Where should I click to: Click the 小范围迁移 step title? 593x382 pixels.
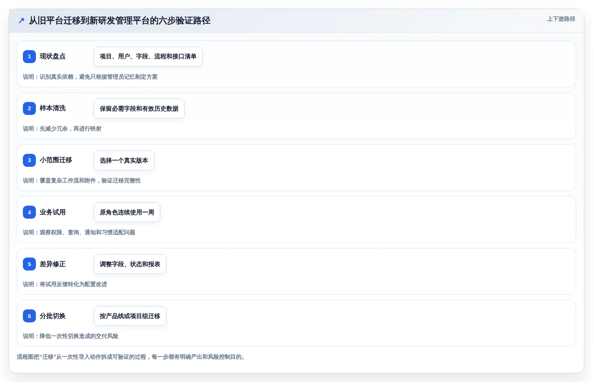56,160
